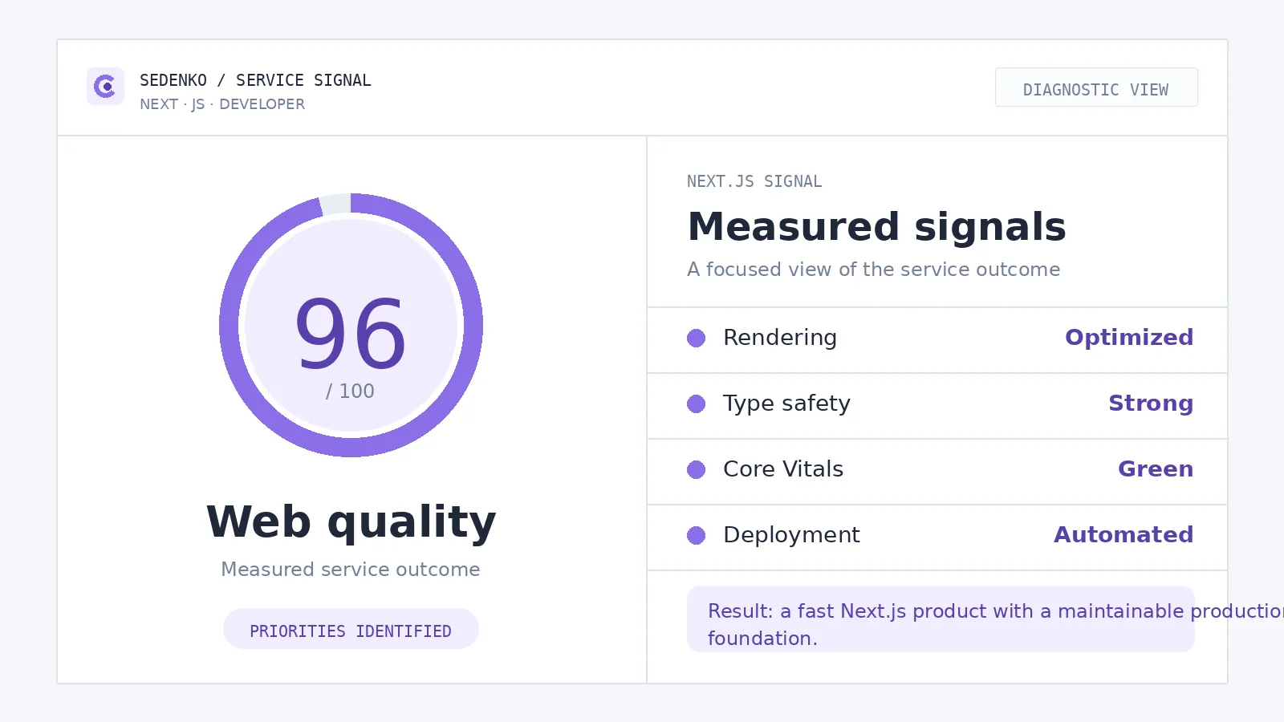
Task: Select the 'Strong' status value
Action: coord(1151,404)
